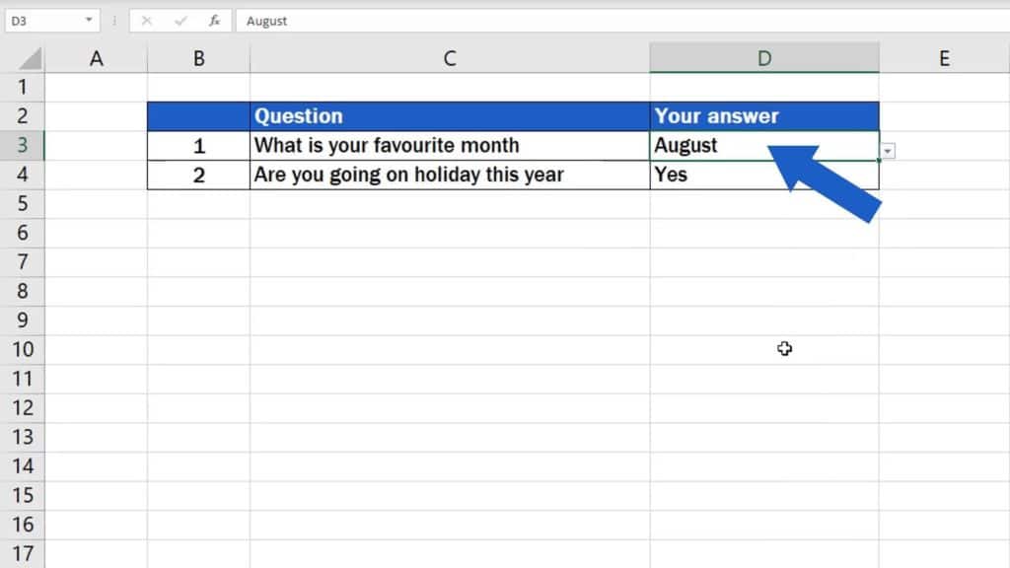This screenshot has height=568, width=1010.
Task: Select the cell 'Are you going on holiday this year'
Action: [x=449, y=175]
